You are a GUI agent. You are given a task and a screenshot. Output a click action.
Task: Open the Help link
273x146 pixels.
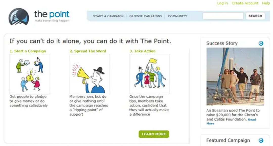tap(266, 3)
